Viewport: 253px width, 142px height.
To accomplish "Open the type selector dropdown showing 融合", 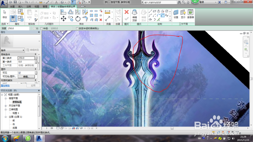I will (13, 50).
